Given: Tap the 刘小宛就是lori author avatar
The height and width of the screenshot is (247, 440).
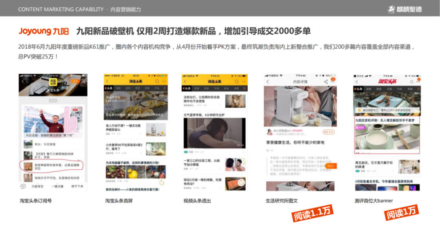Looking at the screenshot, I should (x=269, y=132).
